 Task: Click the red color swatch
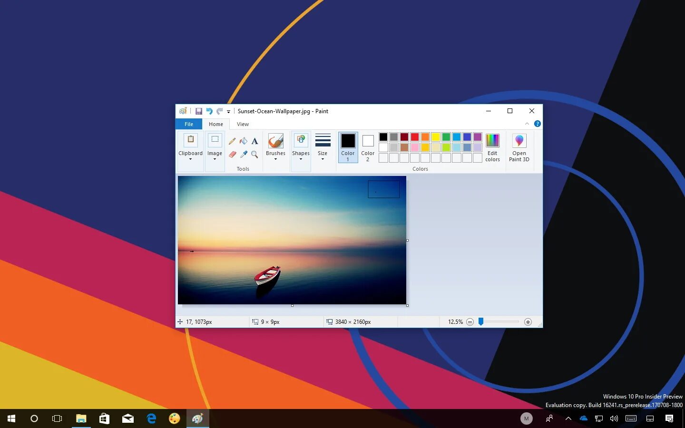(415, 137)
